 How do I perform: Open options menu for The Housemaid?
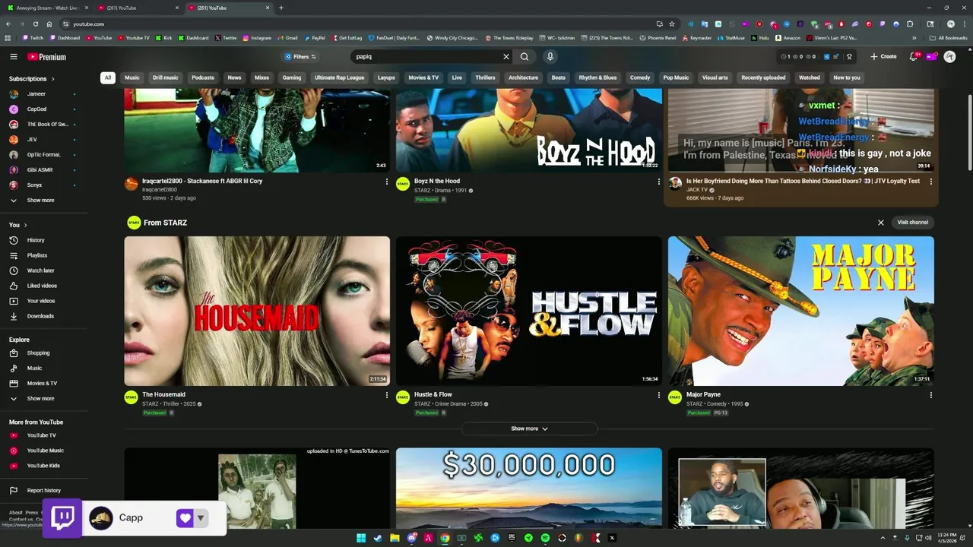coord(387,395)
